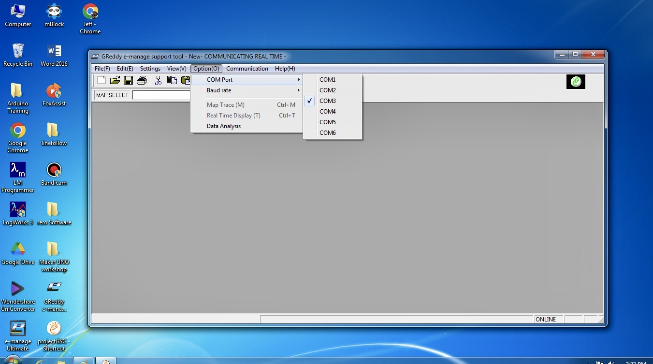The height and width of the screenshot is (364, 653).
Task: Open the Help(H) menu
Action: (285, 69)
